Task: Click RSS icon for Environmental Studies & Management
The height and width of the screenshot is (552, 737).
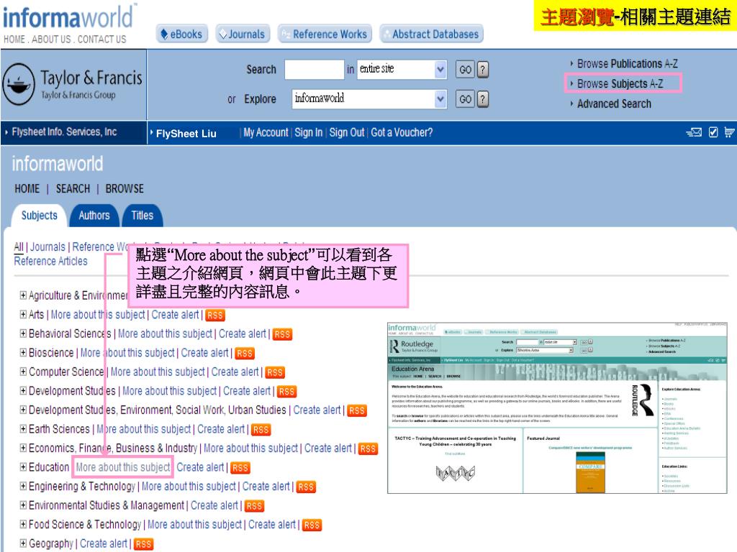Action: (x=254, y=506)
